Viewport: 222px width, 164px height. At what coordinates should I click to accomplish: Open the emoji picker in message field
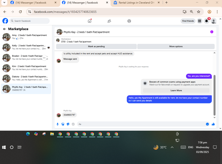click(x=207, y=124)
